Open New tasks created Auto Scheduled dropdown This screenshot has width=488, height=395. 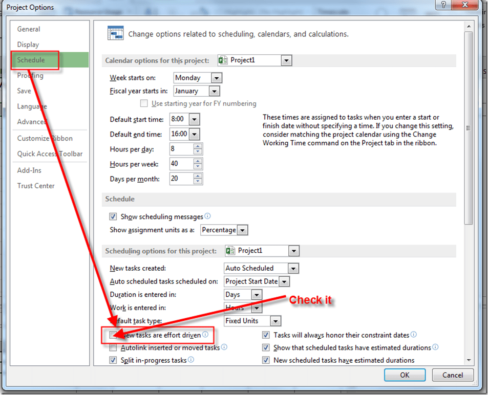coord(293,268)
